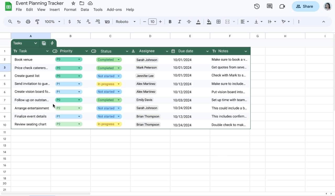Change P0 priority for Book venue

pyautogui.click(x=69, y=60)
